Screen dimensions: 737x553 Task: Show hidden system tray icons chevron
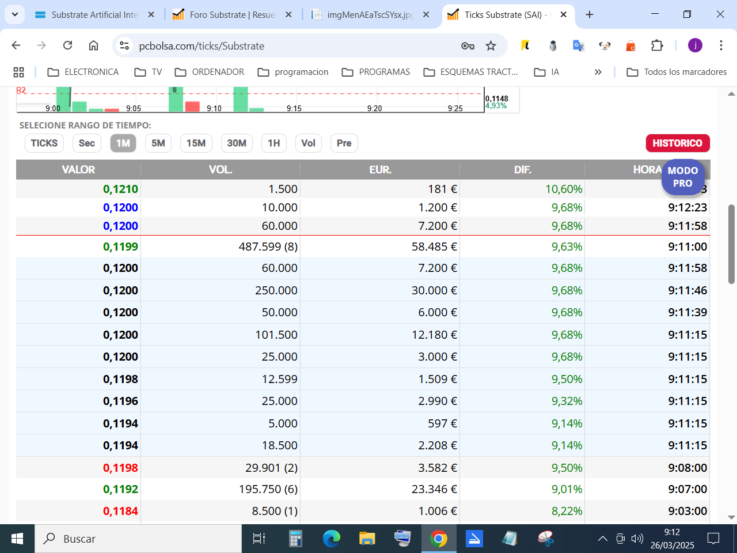point(602,539)
